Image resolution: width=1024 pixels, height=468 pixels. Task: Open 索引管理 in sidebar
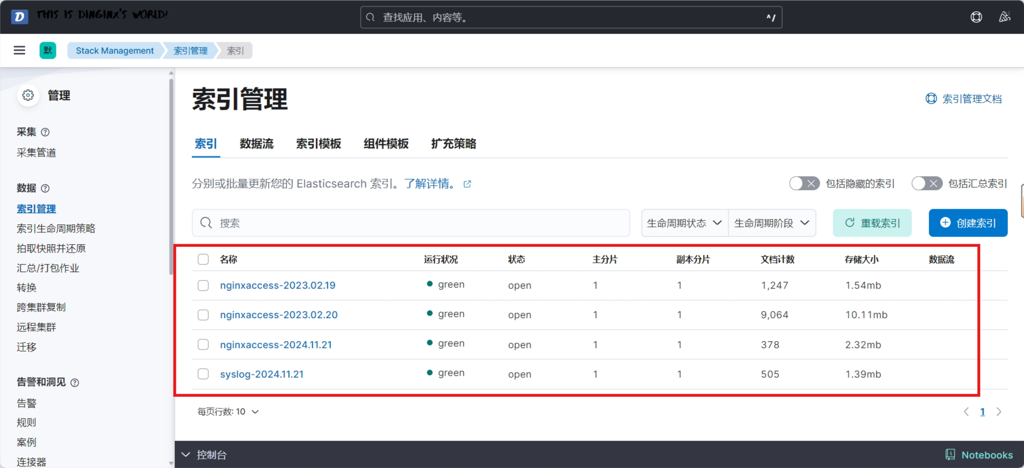pyautogui.click(x=36, y=209)
